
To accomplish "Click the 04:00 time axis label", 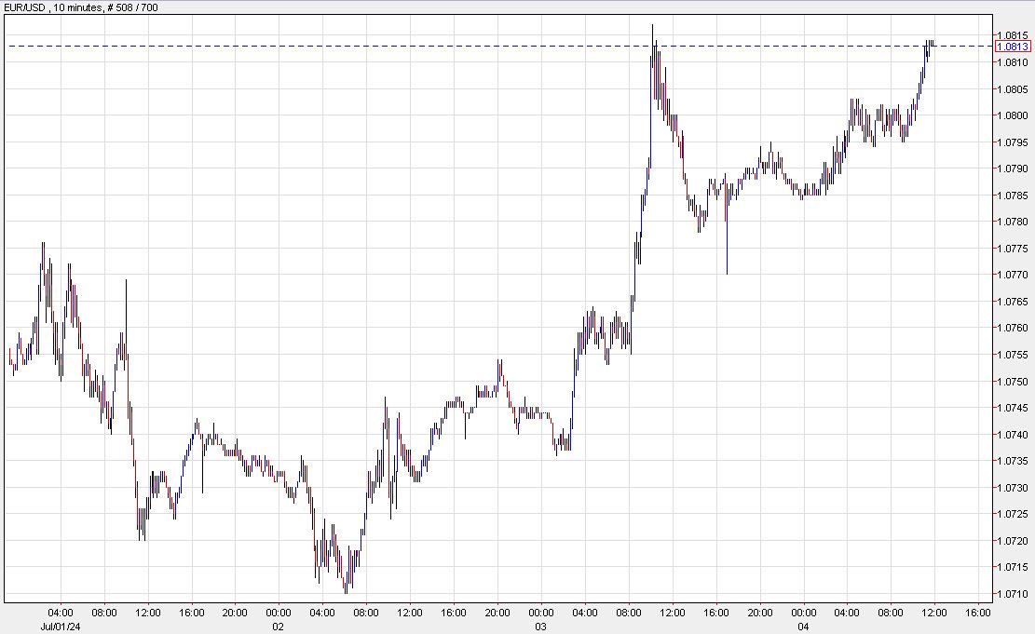I will click(61, 612).
